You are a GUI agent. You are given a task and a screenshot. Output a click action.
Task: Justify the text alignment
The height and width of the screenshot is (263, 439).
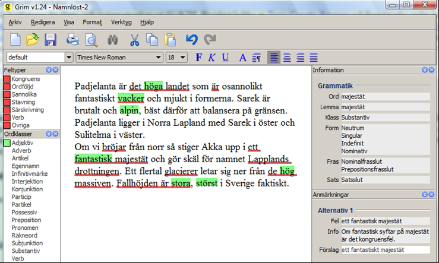pos(314,58)
